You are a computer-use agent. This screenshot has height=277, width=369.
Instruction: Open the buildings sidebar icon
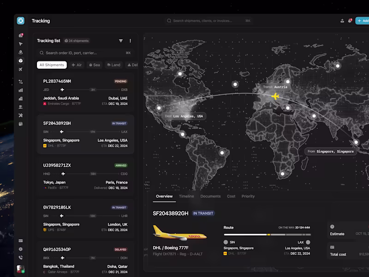(x=21, y=99)
